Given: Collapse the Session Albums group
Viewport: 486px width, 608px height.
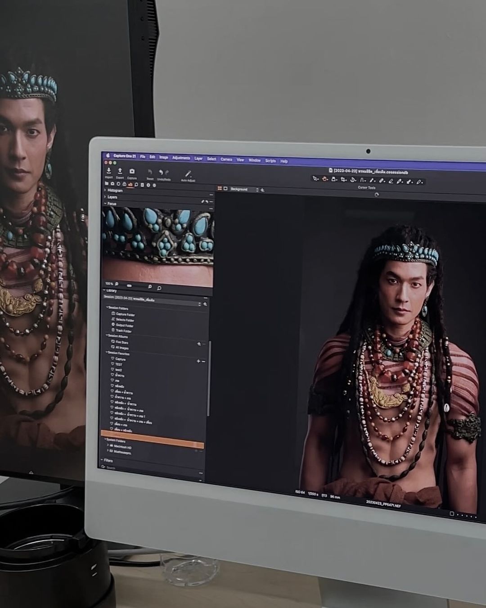Looking at the screenshot, I should 107,336.
